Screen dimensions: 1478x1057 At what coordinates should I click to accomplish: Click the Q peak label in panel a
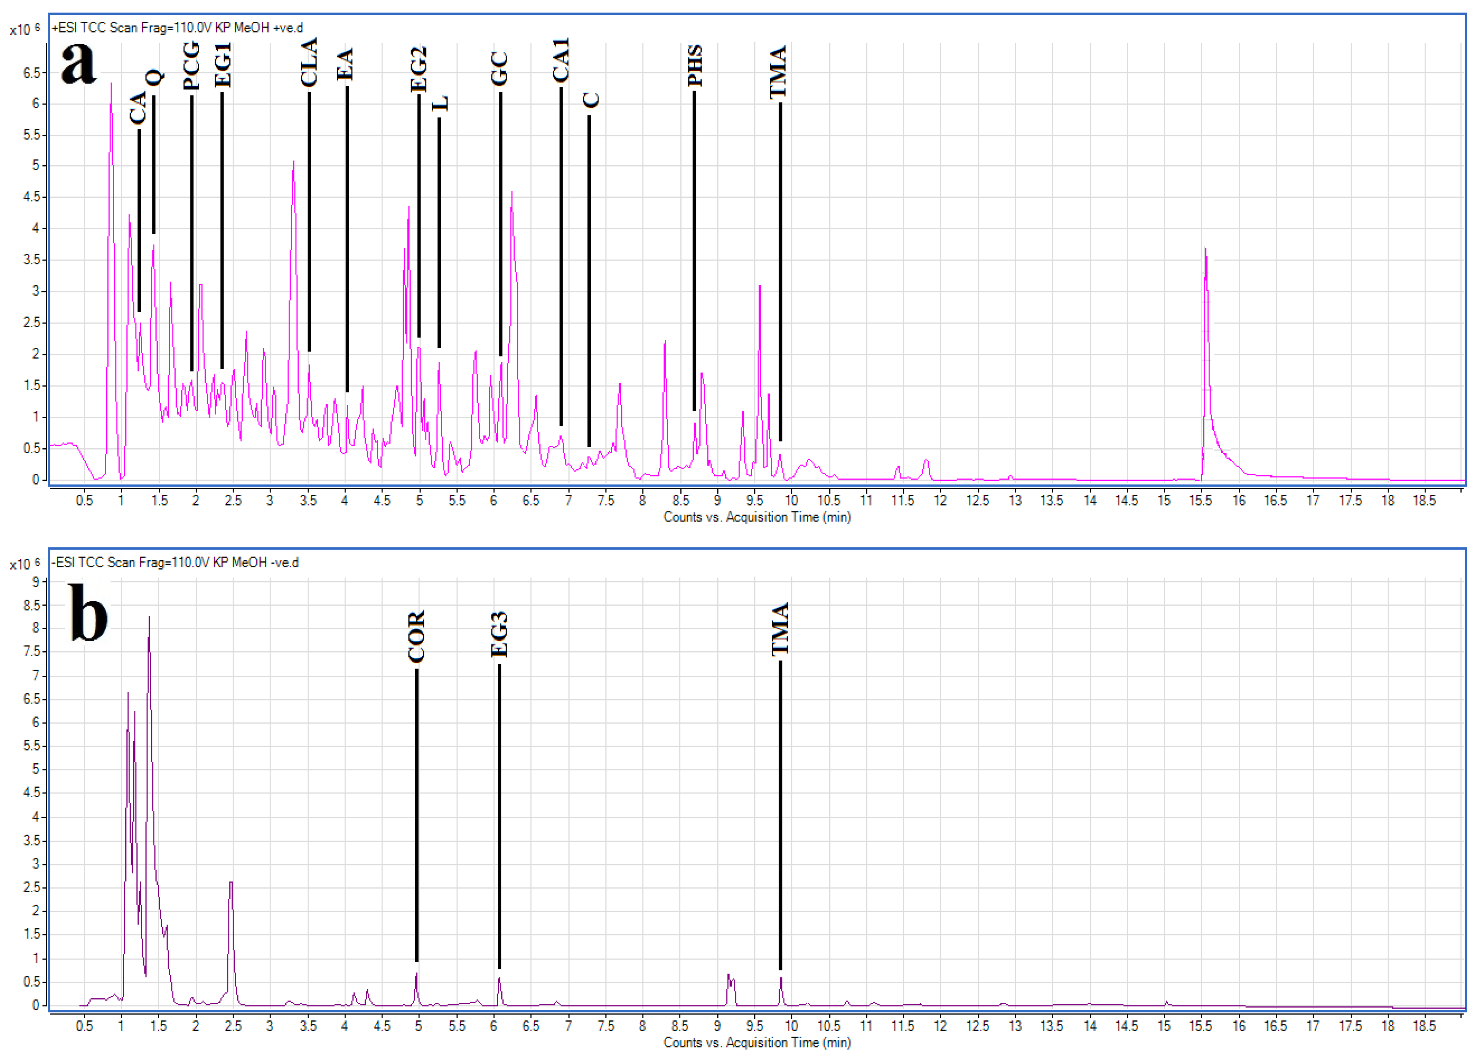154,77
